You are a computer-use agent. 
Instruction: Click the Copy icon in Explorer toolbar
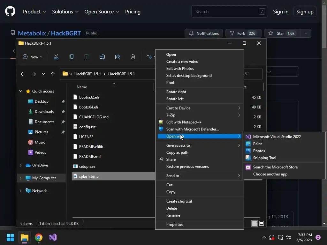click(x=71, y=57)
